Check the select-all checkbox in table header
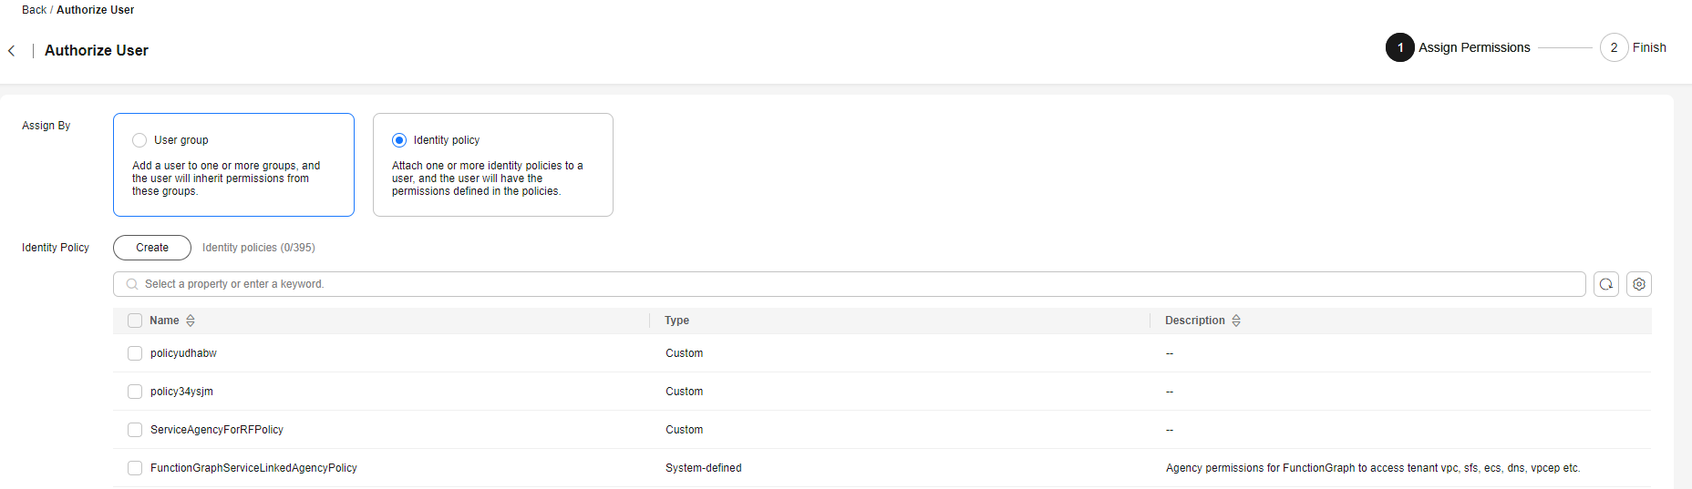Viewport: 1692px width, 489px height. pos(135,321)
